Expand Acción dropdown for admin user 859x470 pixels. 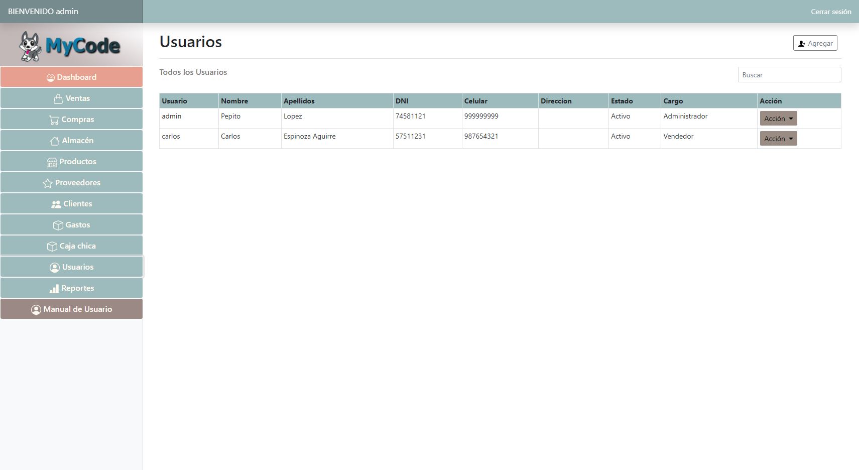coord(778,119)
